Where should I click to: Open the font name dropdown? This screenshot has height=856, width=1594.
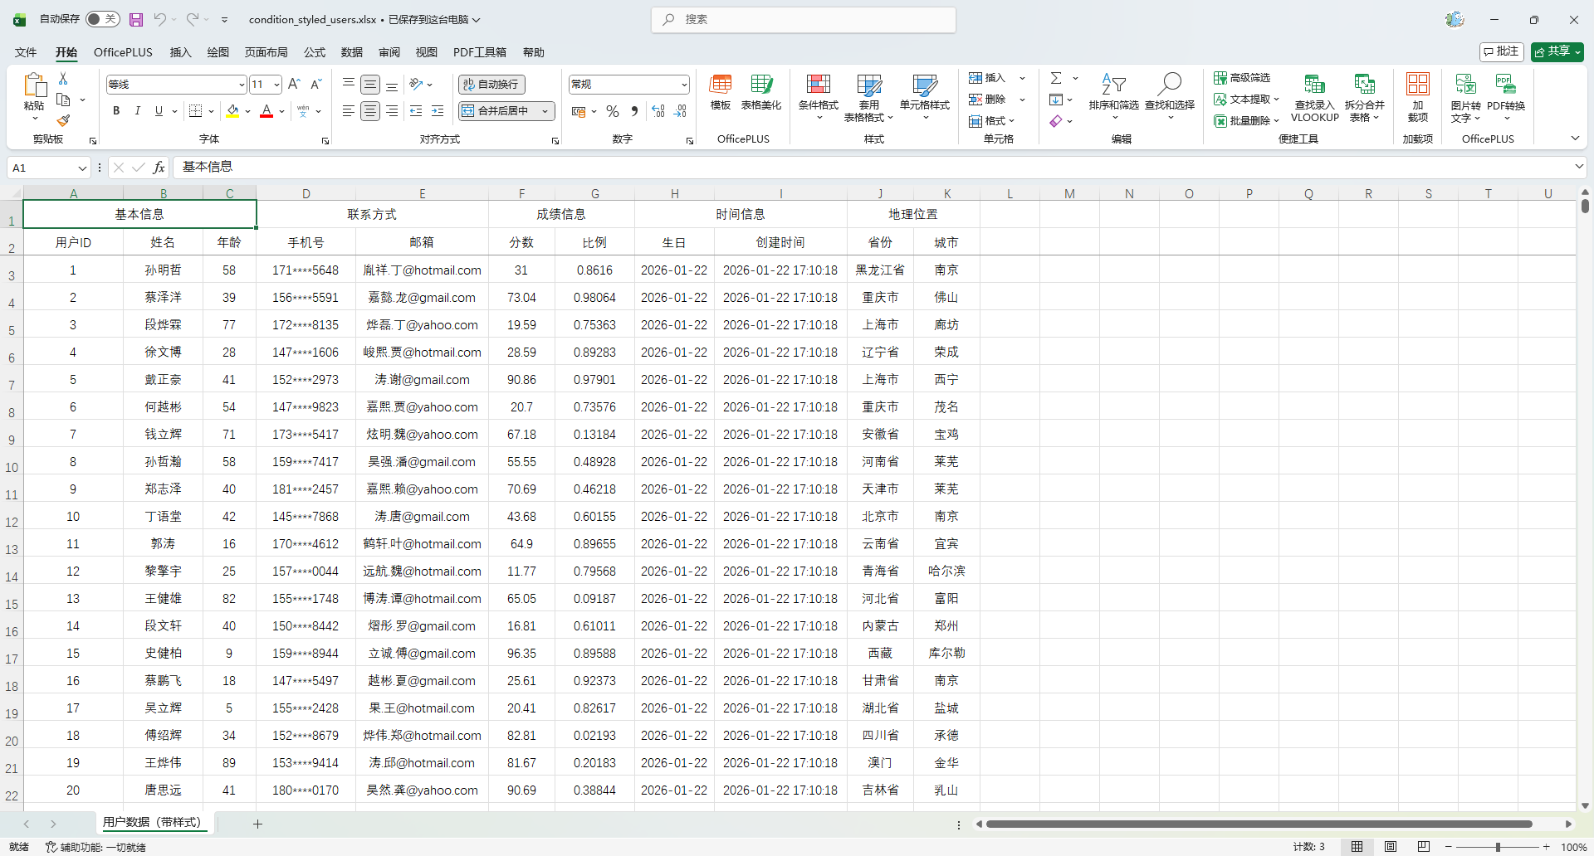[x=241, y=85]
